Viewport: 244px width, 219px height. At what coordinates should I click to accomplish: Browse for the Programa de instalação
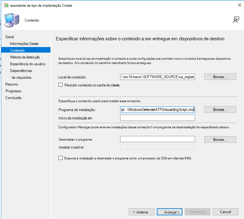click(220, 110)
